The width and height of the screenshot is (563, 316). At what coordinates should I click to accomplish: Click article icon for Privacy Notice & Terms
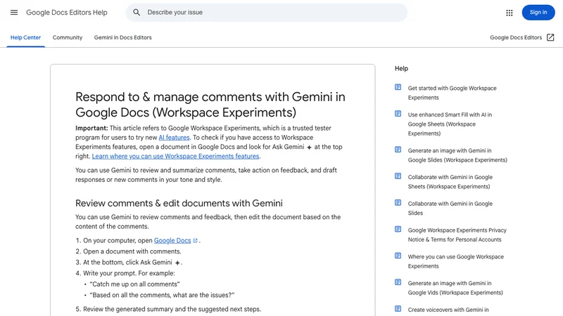click(x=398, y=229)
